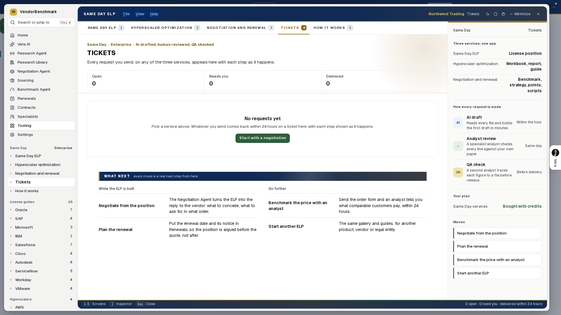Open Settings gear in sidebar
Screen dimensions: 561x315
click(41, 135)
